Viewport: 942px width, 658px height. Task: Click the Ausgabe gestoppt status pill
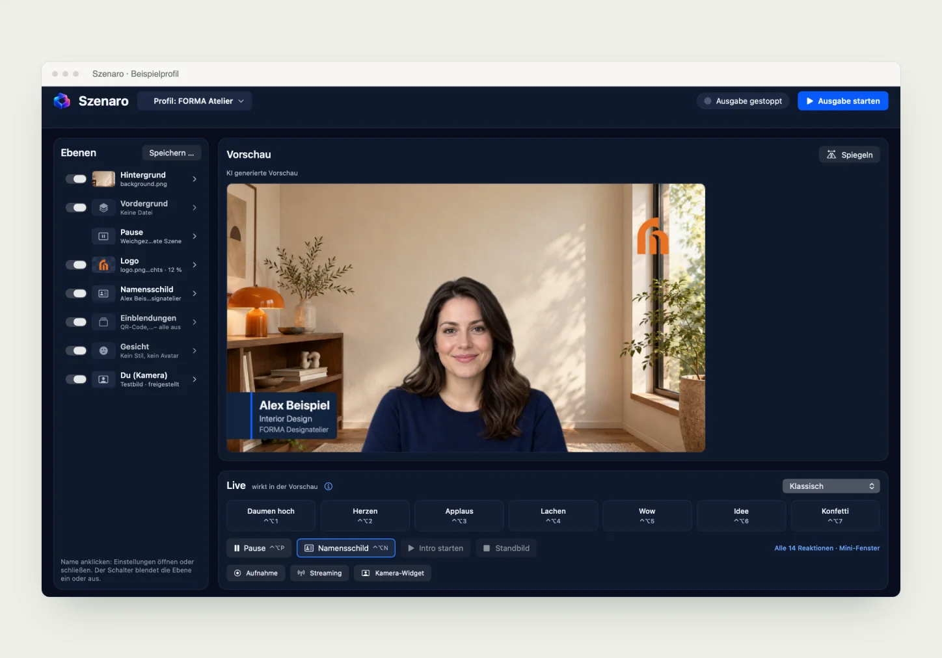[x=743, y=101]
